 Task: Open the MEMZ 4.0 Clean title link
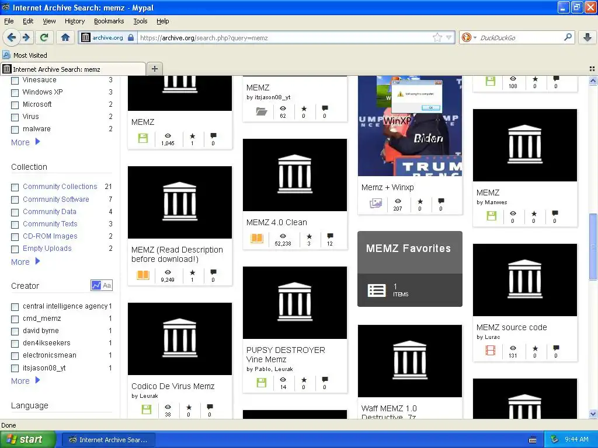point(276,222)
